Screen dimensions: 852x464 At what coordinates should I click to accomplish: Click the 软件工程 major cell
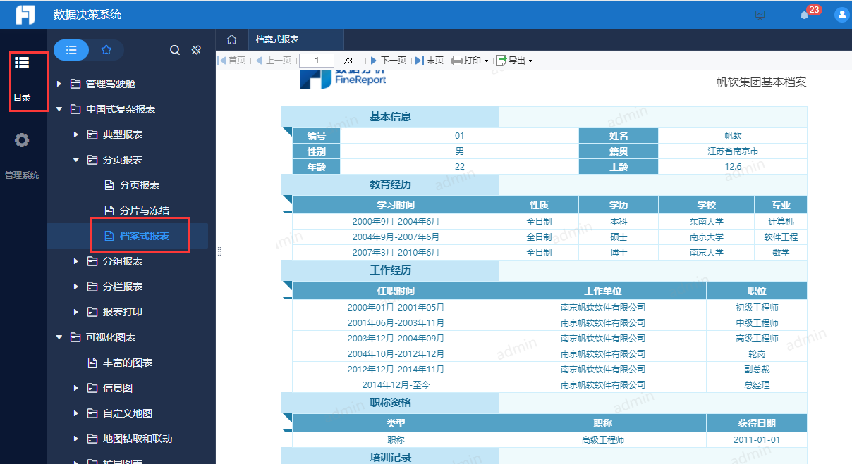(x=781, y=237)
